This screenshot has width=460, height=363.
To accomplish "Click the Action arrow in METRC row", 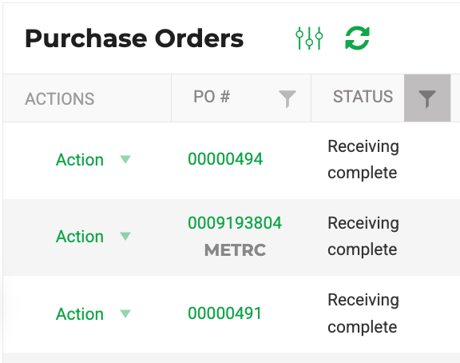I will click(x=125, y=236).
